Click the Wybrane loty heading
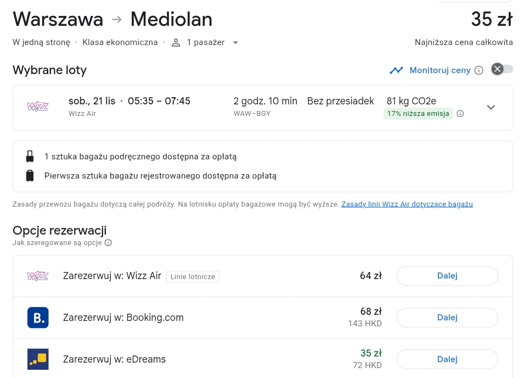524x378 pixels. click(x=50, y=70)
